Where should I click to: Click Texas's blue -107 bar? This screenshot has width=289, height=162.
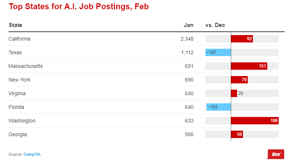[218, 52]
